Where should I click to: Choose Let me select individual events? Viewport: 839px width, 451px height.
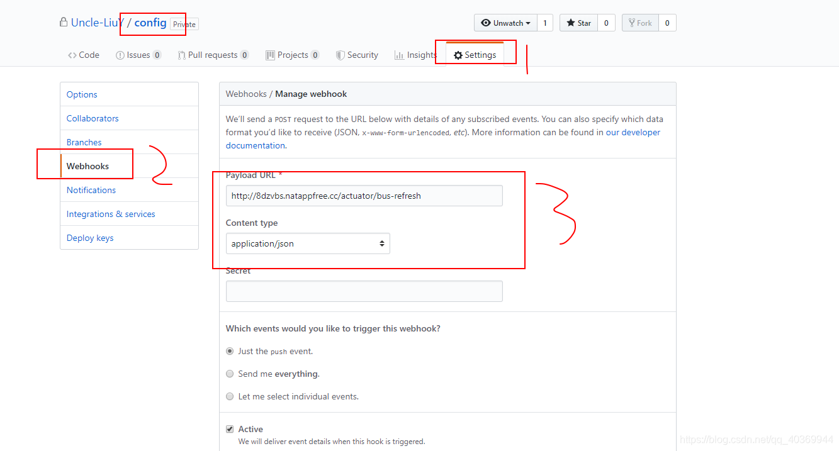click(x=230, y=396)
